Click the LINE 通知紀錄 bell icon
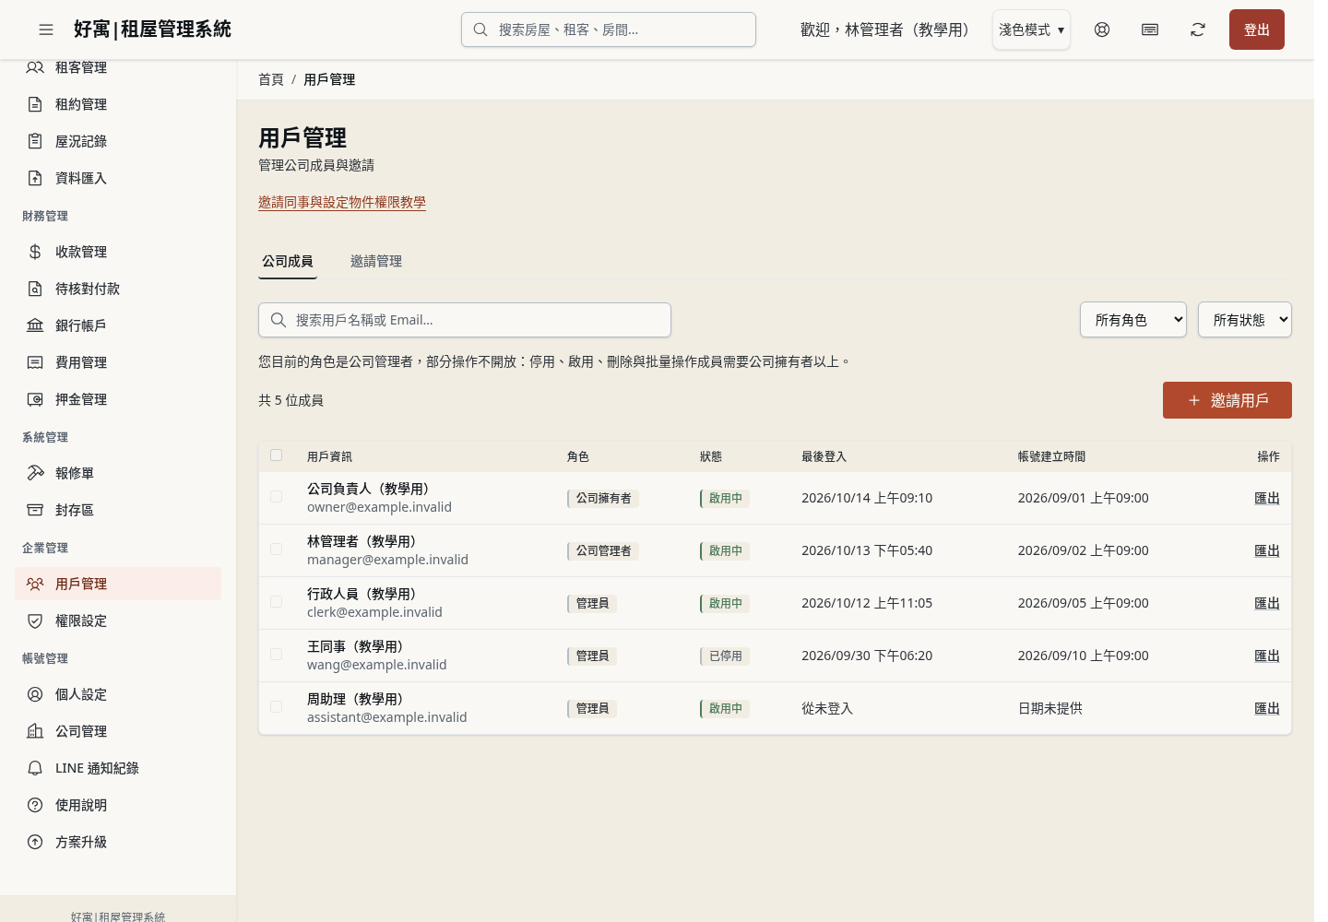This screenshot has width=1328, height=922. pyautogui.click(x=35, y=768)
